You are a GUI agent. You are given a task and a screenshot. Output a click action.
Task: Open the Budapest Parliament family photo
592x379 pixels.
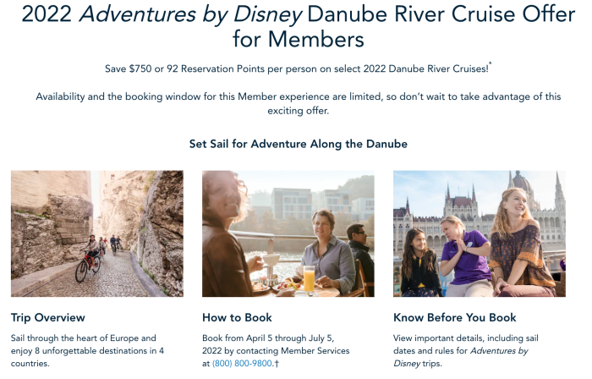click(479, 233)
